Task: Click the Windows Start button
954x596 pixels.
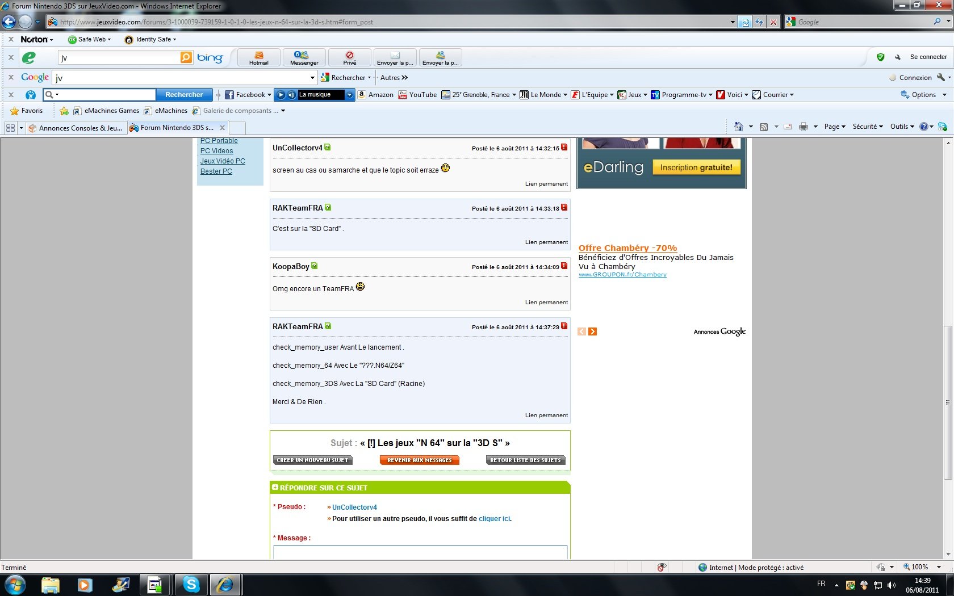Action: (15, 584)
